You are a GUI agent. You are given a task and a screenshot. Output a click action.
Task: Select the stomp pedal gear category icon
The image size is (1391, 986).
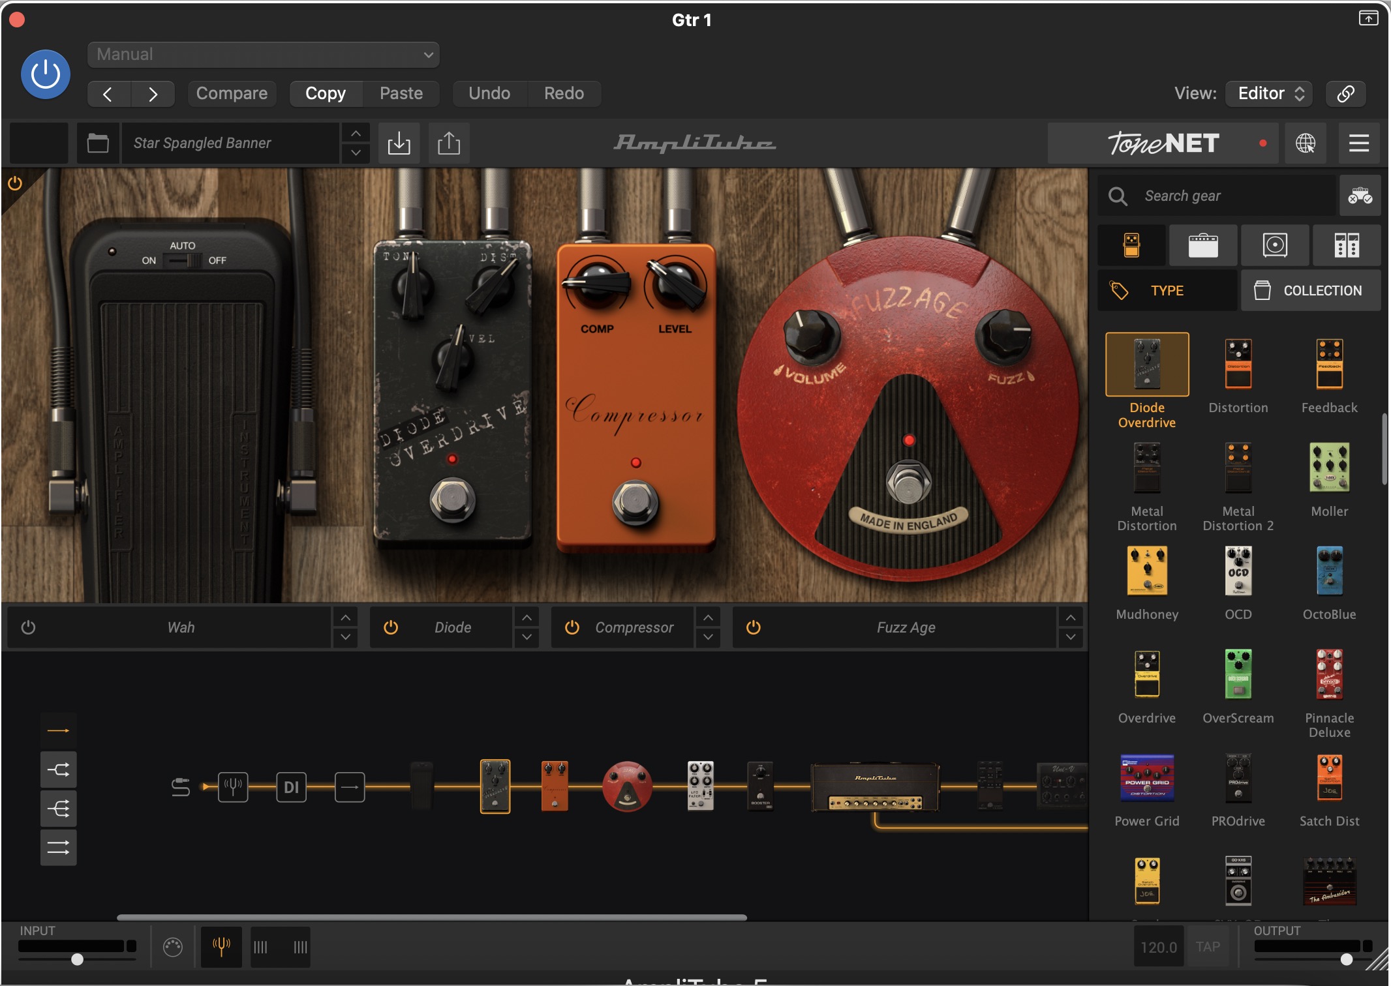(x=1132, y=245)
